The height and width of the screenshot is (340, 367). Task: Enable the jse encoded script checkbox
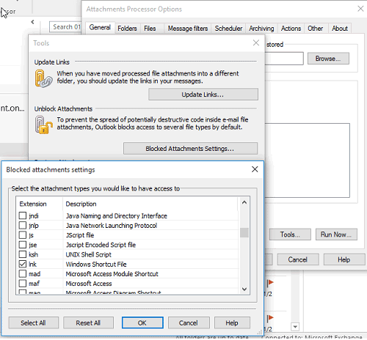click(23, 245)
